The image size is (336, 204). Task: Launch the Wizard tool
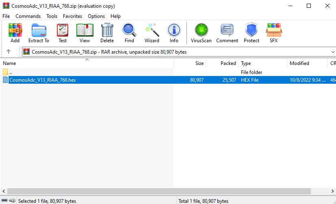152,30
